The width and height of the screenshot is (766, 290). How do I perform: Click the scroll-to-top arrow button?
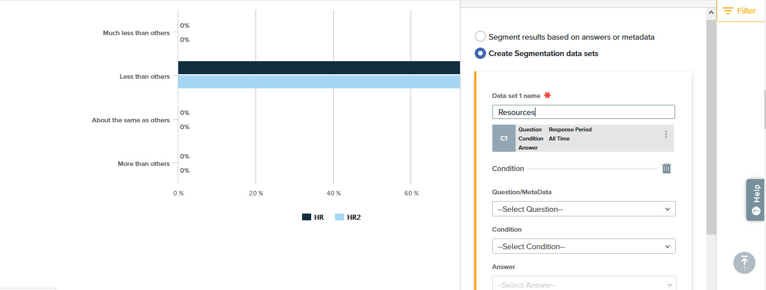(x=744, y=263)
